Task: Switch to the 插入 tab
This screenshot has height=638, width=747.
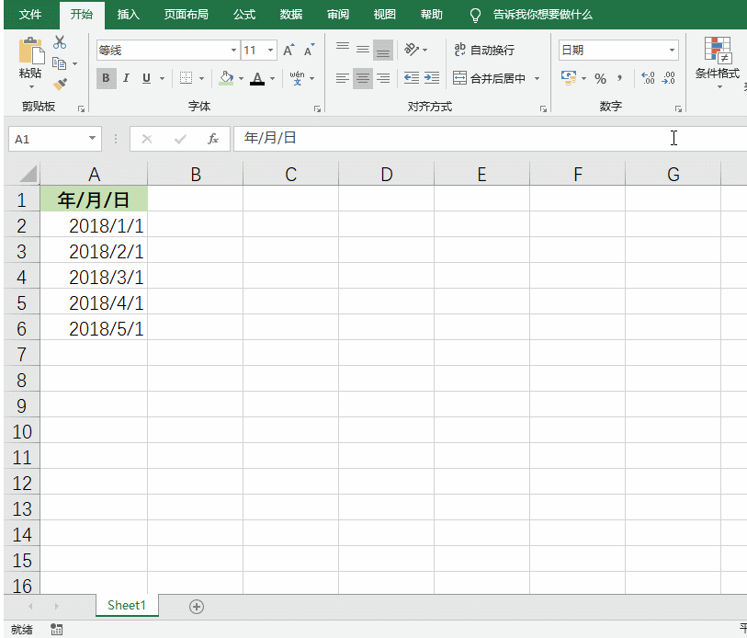Action: 129,15
